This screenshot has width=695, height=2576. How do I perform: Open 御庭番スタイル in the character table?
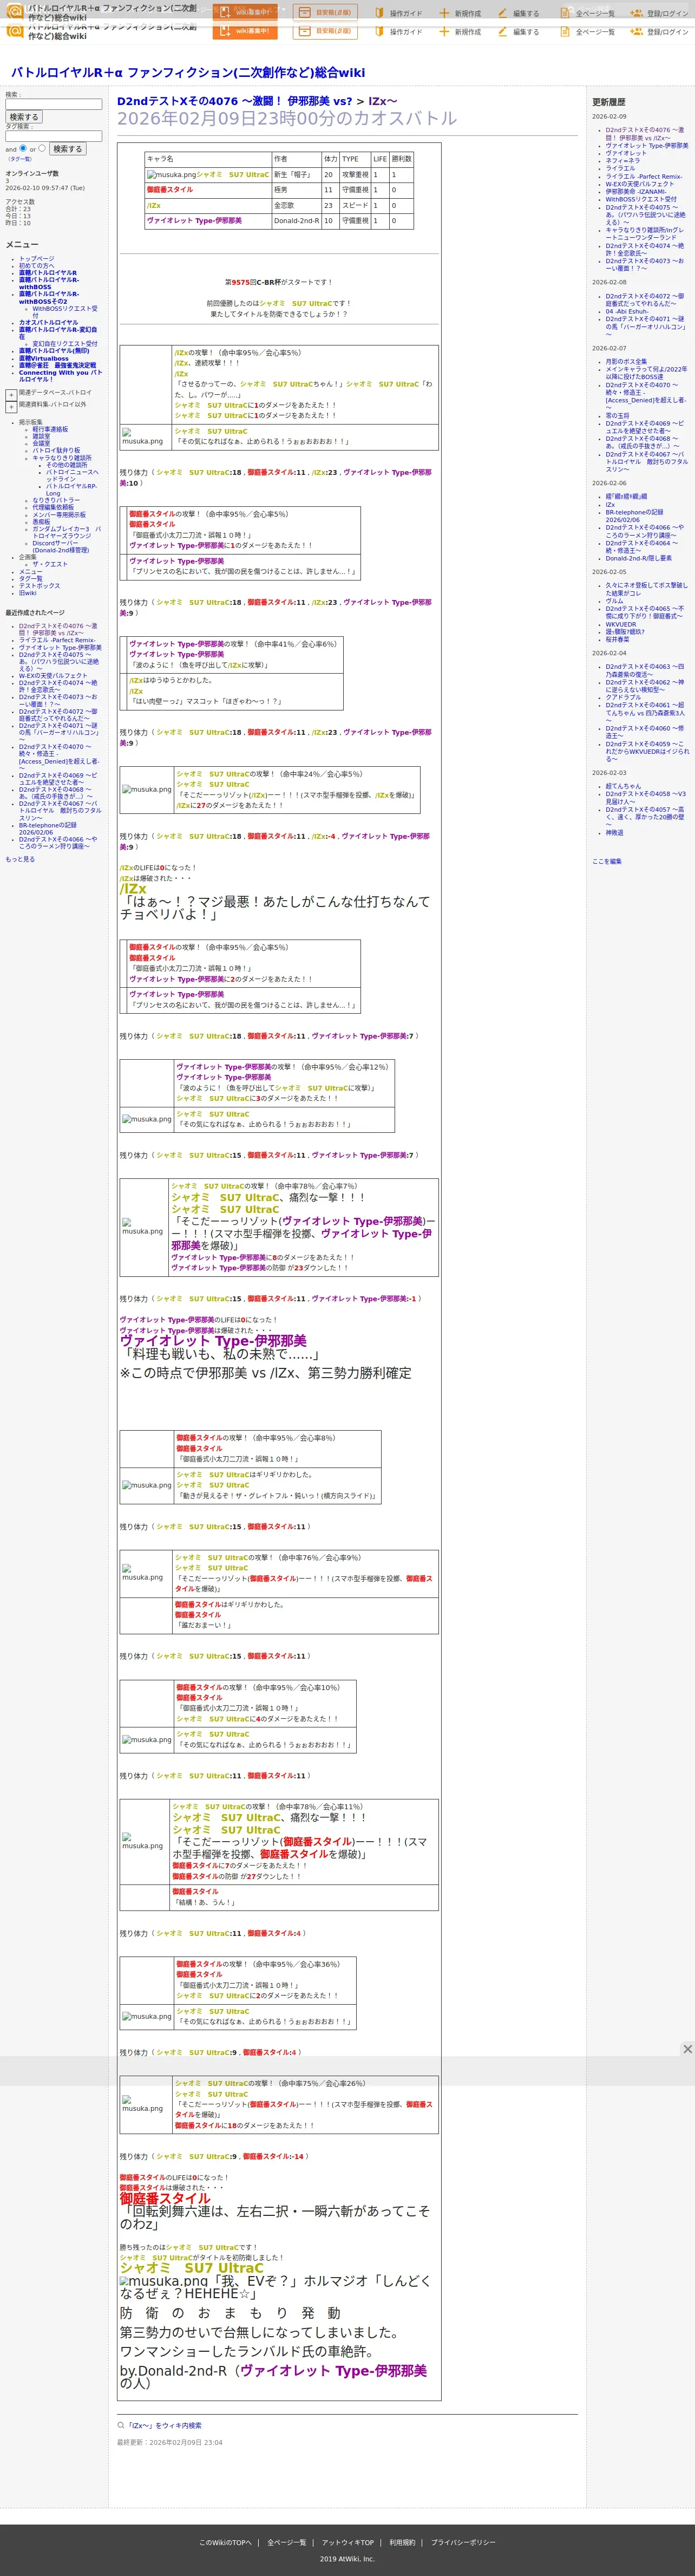coord(170,189)
